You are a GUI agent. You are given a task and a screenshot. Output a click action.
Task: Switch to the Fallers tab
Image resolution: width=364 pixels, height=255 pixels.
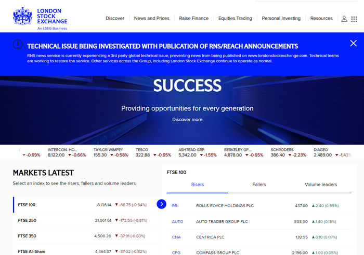pyautogui.click(x=259, y=185)
